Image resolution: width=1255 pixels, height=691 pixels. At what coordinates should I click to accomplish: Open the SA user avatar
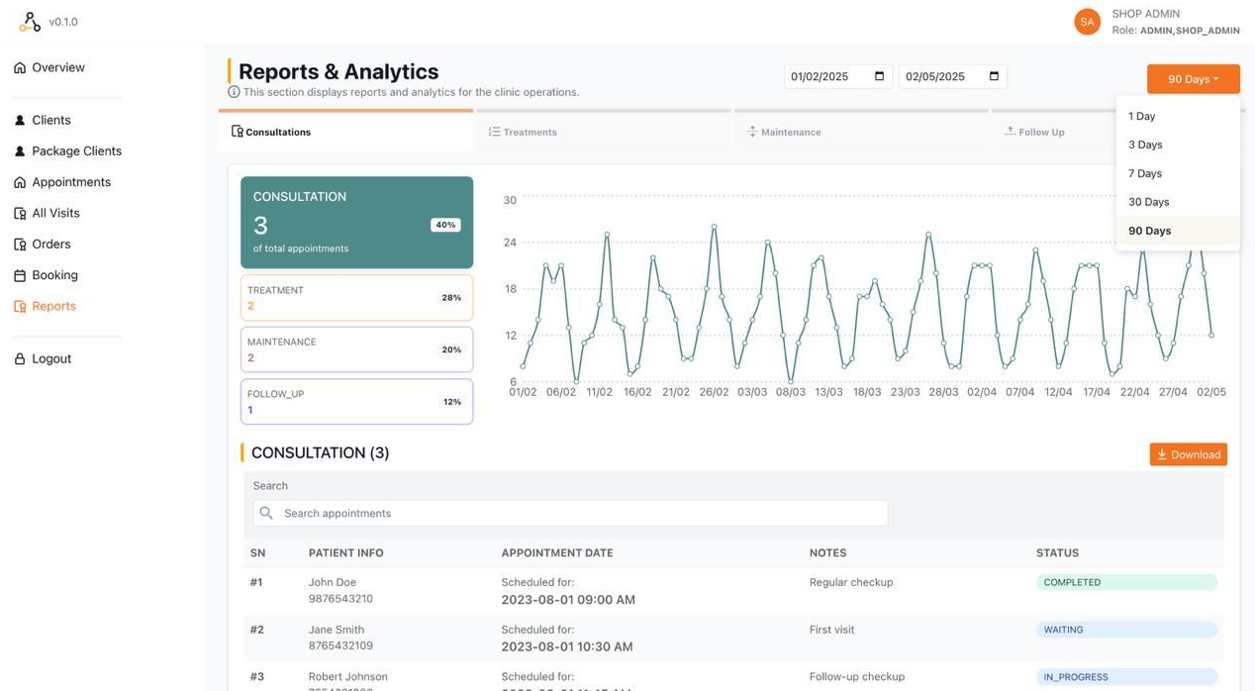coord(1087,22)
